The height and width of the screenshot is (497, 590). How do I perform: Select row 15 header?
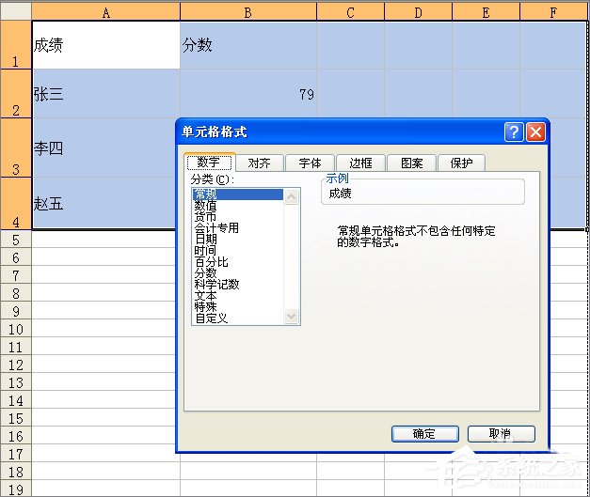tap(15, 418)
